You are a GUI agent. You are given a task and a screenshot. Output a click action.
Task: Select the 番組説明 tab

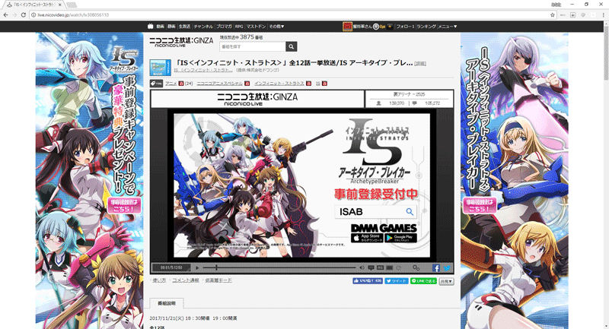point(167,303)
